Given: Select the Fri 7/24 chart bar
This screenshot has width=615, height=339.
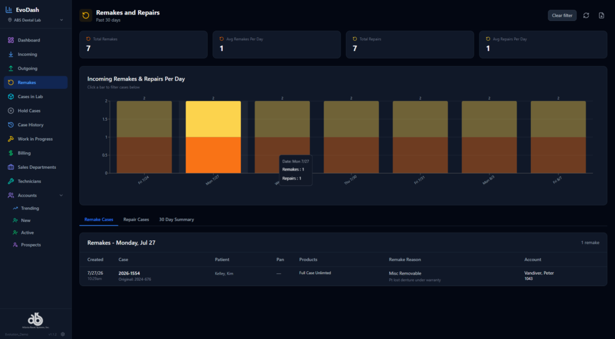Looking at the screenshot, I should [x=144, y=137].
